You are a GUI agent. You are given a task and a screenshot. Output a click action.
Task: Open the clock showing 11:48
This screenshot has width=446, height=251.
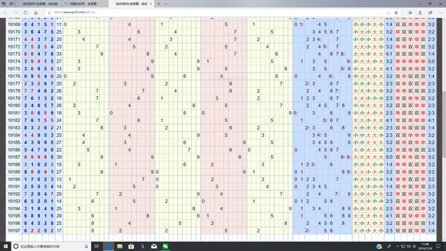[426, 247]
